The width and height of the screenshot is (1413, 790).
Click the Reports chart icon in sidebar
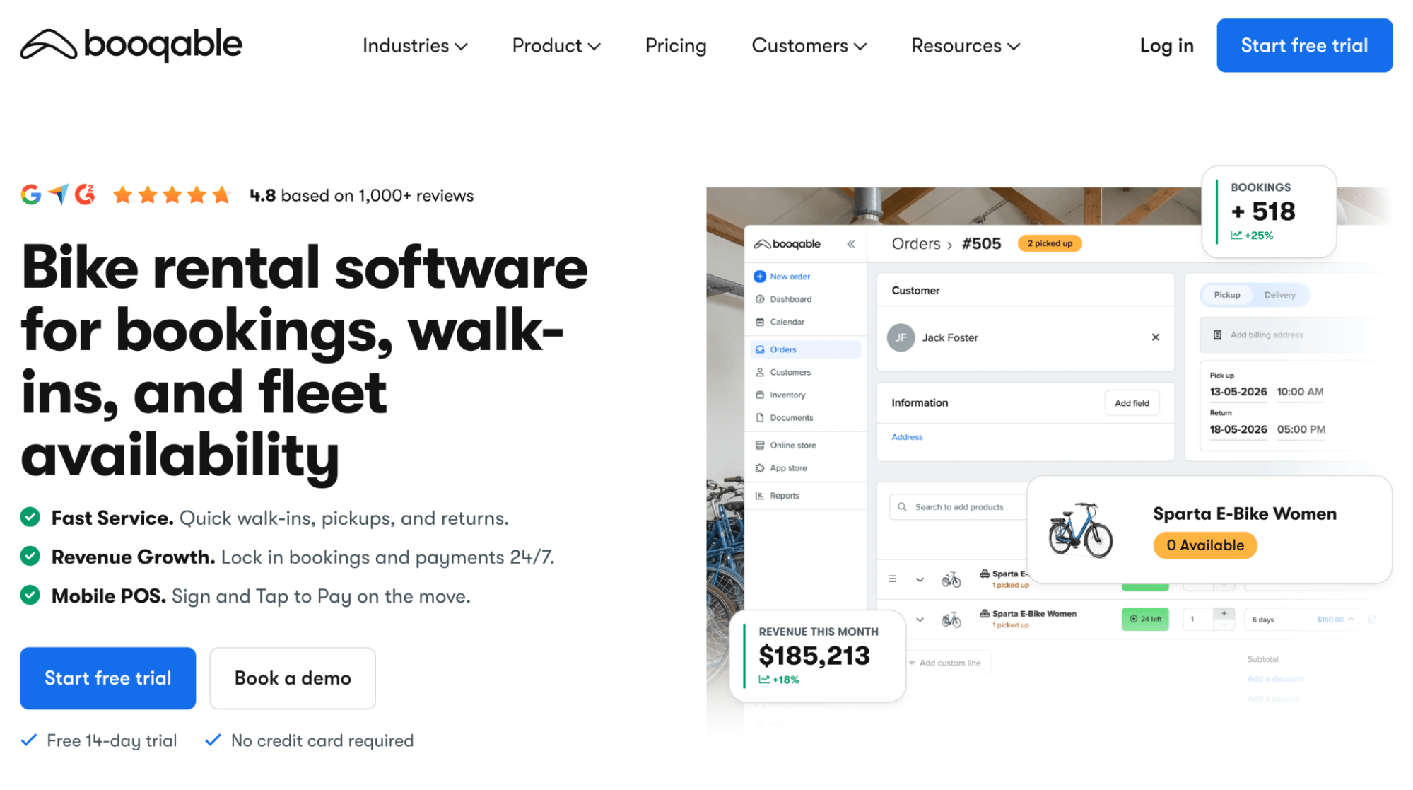tap(760, 495)
